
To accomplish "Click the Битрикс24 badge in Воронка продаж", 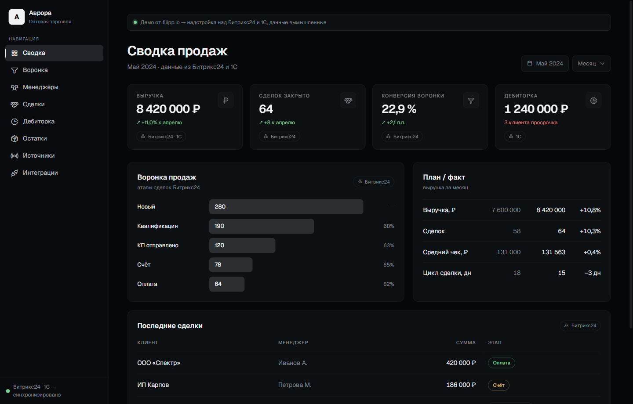I will point(374,182).
